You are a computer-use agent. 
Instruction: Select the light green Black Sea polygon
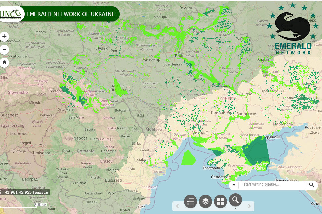click(x=188, y=158)
